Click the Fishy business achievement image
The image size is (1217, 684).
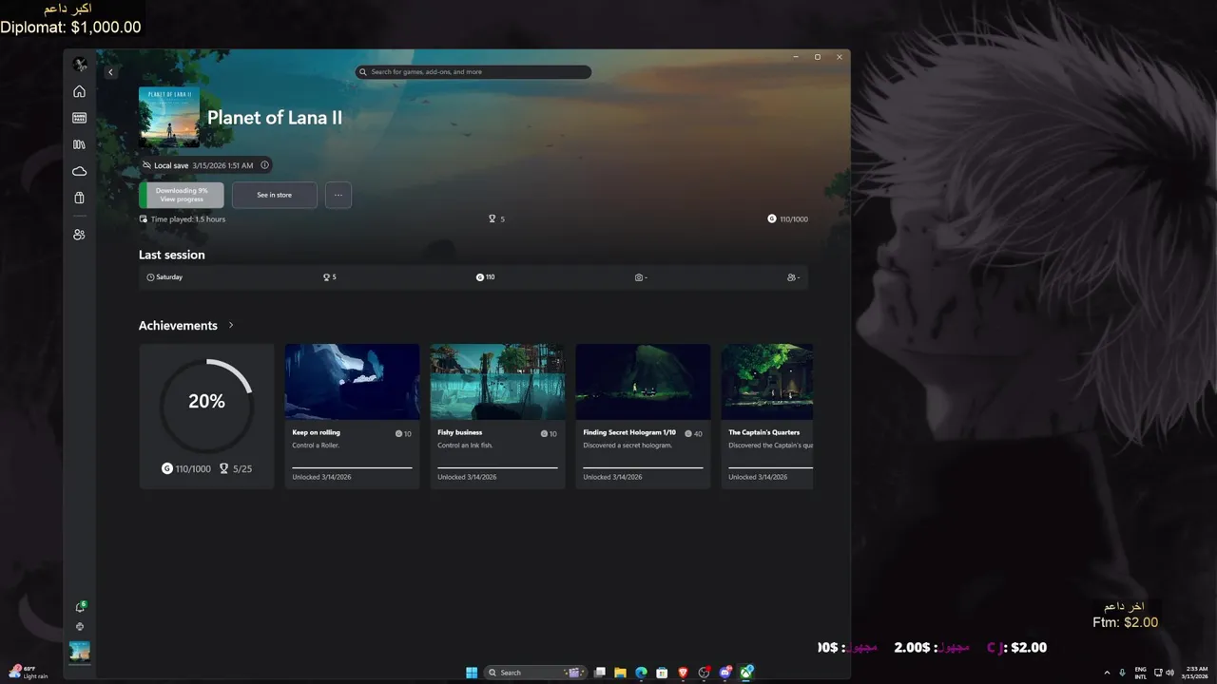pyautogui.click(x=497, y=382)
